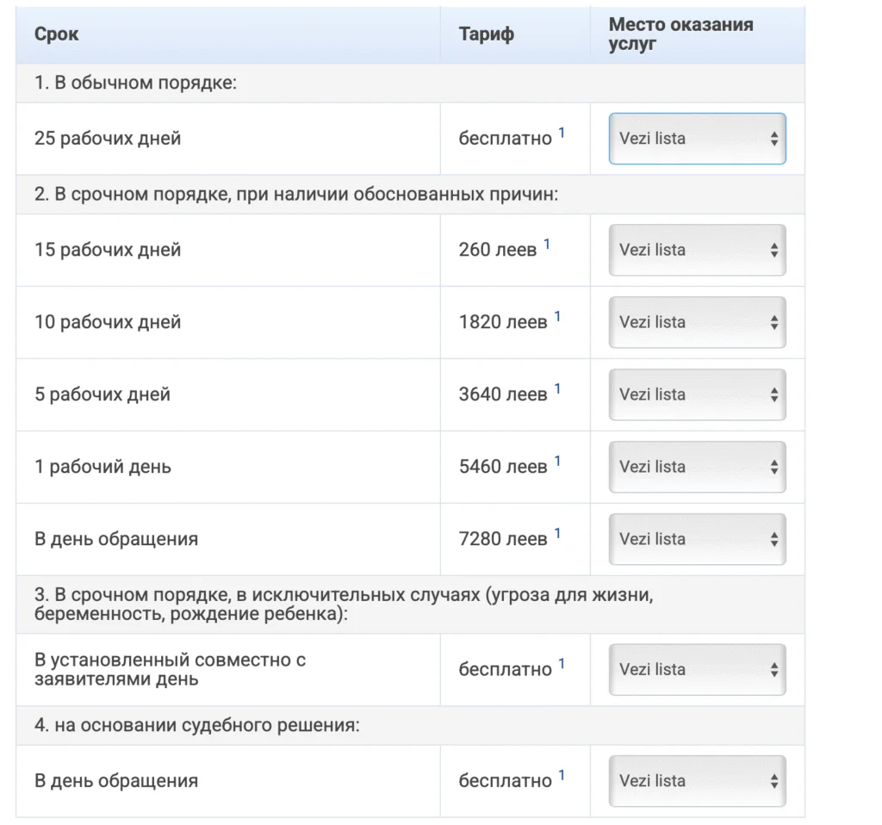This screenshot has width=882, height=825.
Task: Click the Срок column header
Action: coord(57,34)
